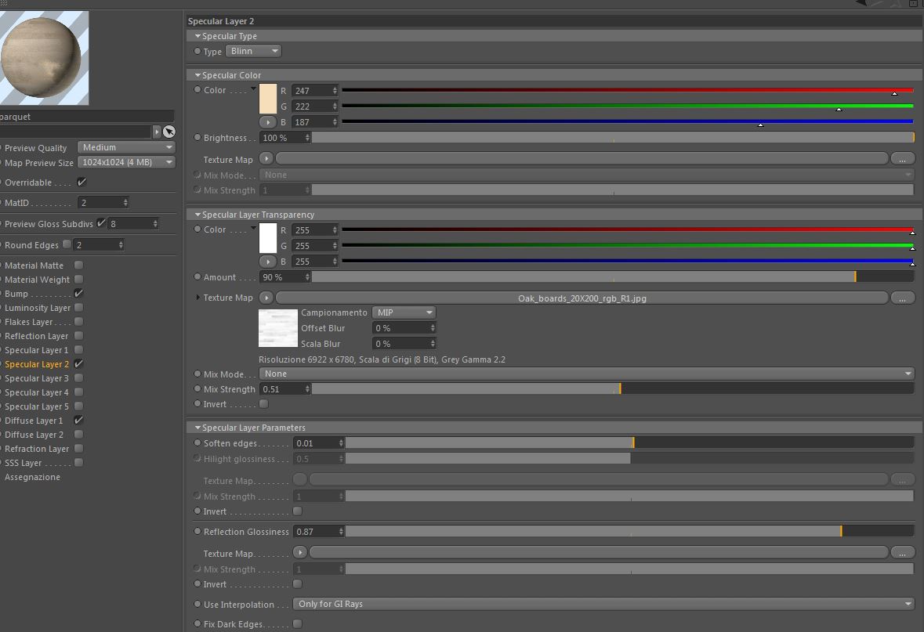
Task: Click the material picker arrow icon
Action: (x=169, y=132)
